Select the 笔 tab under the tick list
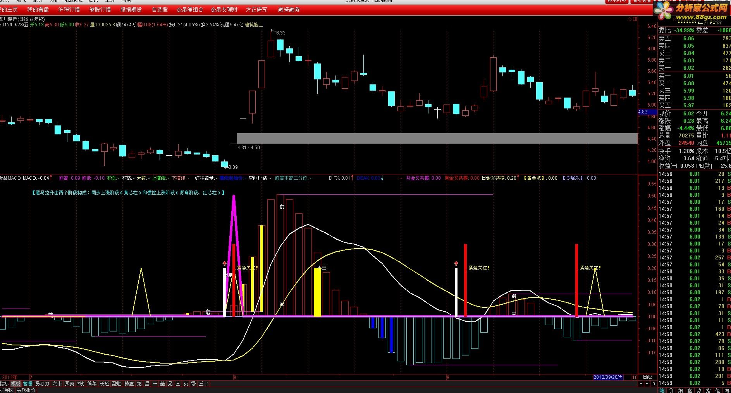This screenshot has width=731, height=393. pos(662,390)
